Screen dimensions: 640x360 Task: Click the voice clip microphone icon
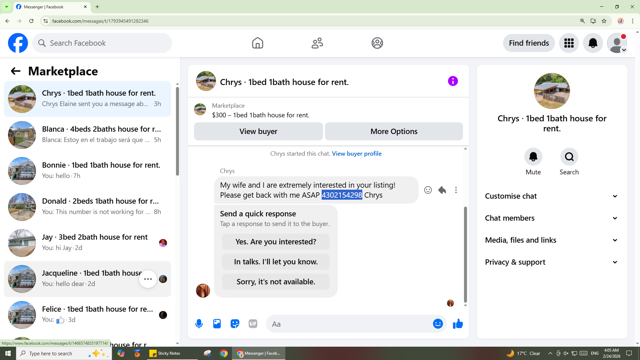pyautogui.click(x=199, y=324)
